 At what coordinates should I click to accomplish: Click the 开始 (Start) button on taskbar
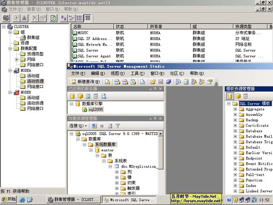tap(9, 200)
